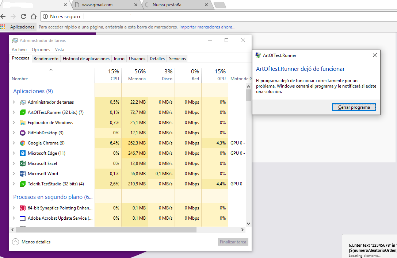
Task: Expand the Microsoft Edge process group
Action: click(x=14, y=153)
